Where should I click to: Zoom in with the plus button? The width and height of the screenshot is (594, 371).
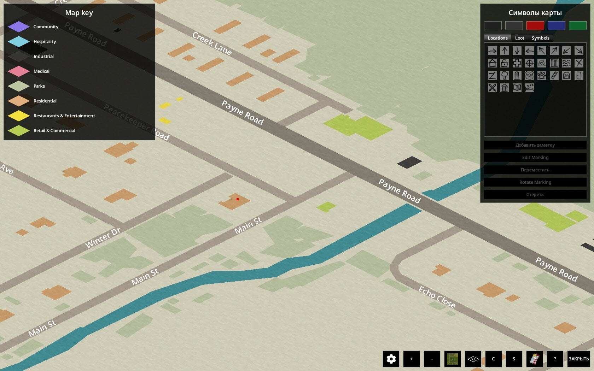pyautogui.click(x=412, y=359)
